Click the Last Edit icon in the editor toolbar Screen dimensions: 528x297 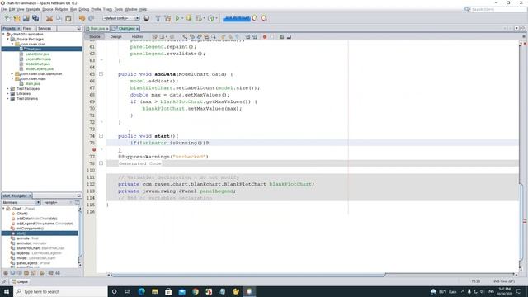[154, 36]
